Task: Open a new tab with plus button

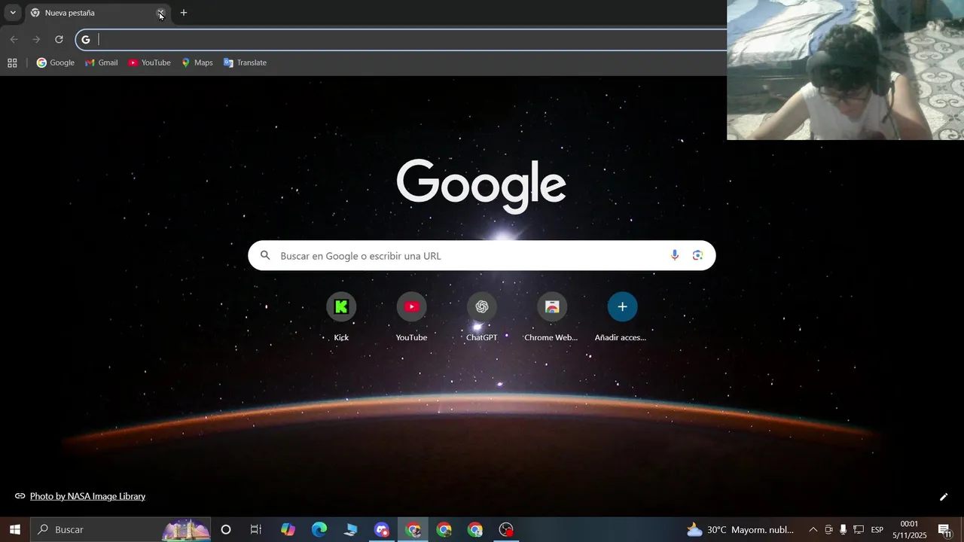Action: click(184, 13)
